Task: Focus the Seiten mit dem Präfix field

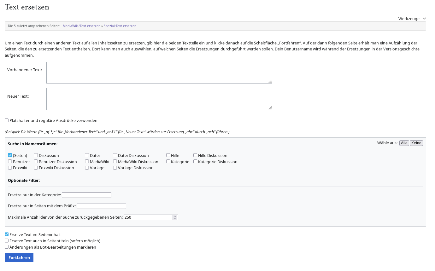Action: 101,206
